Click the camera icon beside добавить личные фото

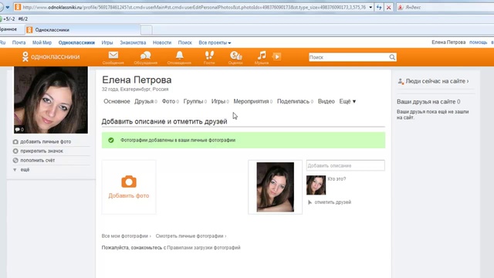(15, 142)
